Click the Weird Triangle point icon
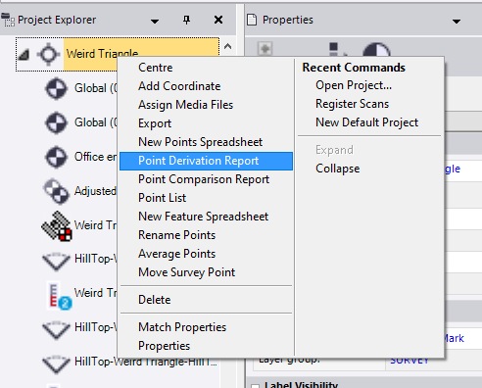This screenshot has height=388, width=482. click(x=48, y=54)
